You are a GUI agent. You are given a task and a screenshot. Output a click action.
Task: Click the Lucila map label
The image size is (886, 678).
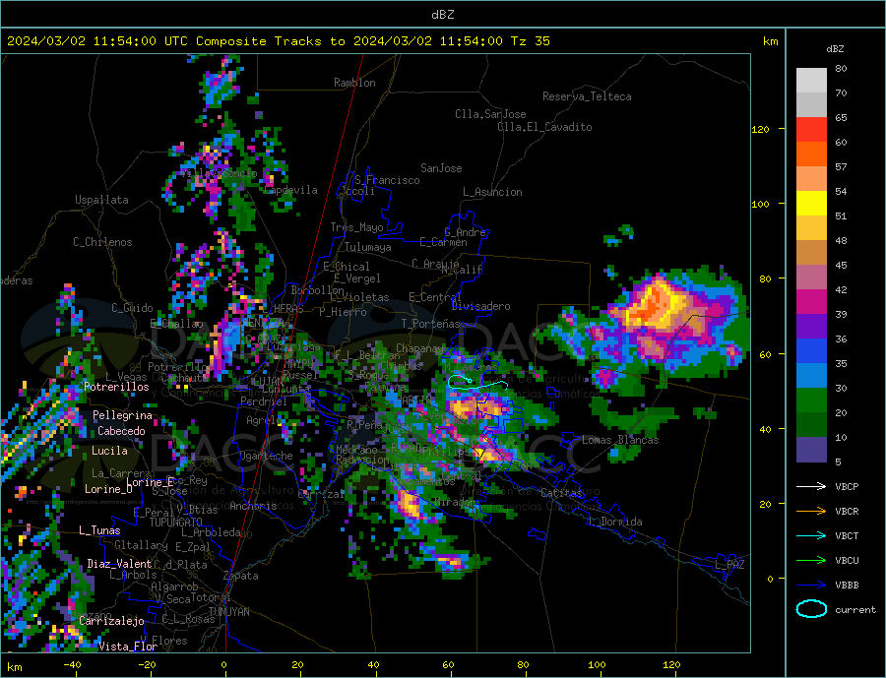tap(109, 451)
